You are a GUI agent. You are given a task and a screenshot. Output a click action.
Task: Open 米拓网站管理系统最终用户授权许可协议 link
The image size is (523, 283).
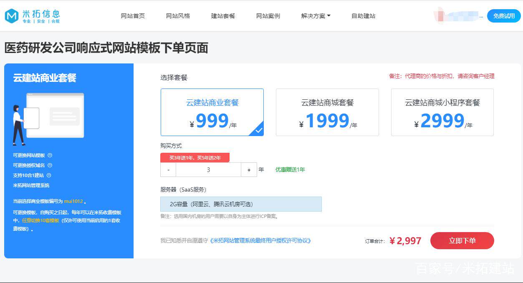pos(260,241)
